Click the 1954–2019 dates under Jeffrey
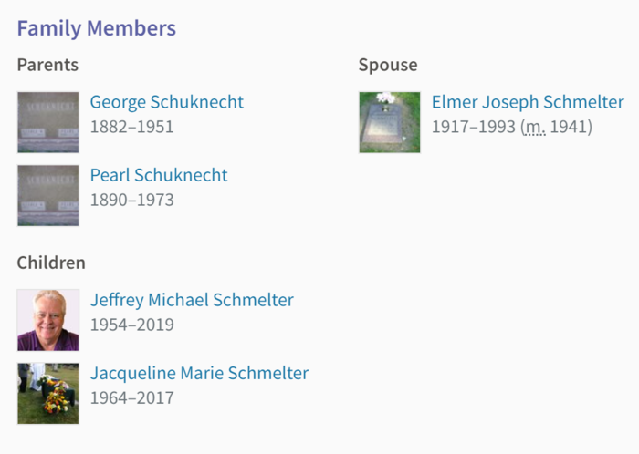Viewport: 639px width, 454px height. [x=131, y=325]
